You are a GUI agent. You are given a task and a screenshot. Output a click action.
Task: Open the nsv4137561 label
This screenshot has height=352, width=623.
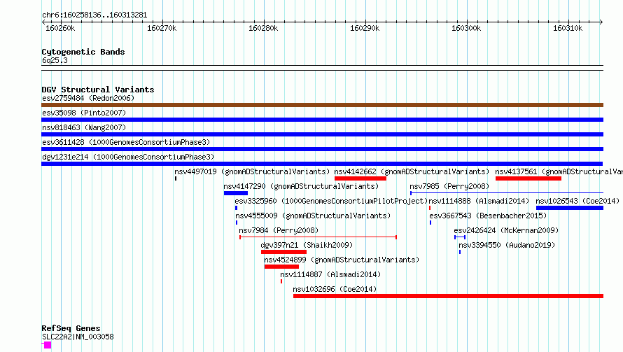[559, 171]
